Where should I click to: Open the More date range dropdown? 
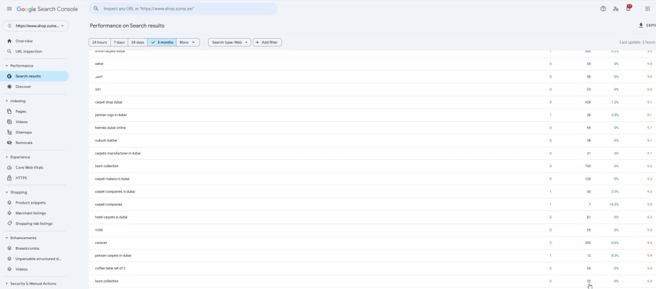pyautogui.click(x=188, y=42)
